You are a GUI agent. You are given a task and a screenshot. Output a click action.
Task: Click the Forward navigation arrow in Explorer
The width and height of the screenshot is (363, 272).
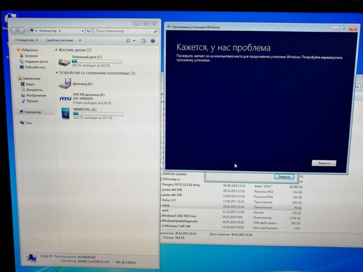coord(21,30)
